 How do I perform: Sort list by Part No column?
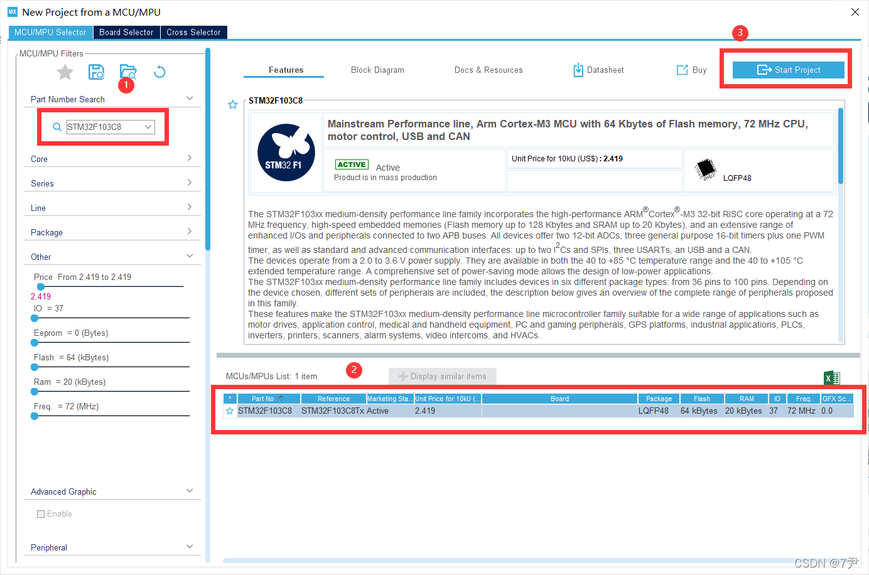(x=269, y=399)
